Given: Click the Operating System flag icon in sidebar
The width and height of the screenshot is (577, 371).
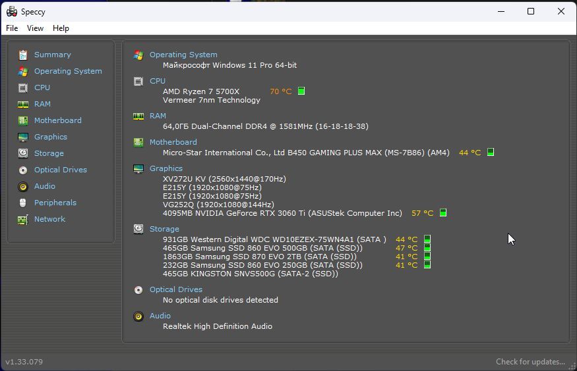Looking at the screenshot, I should click(x=23, y=71).
